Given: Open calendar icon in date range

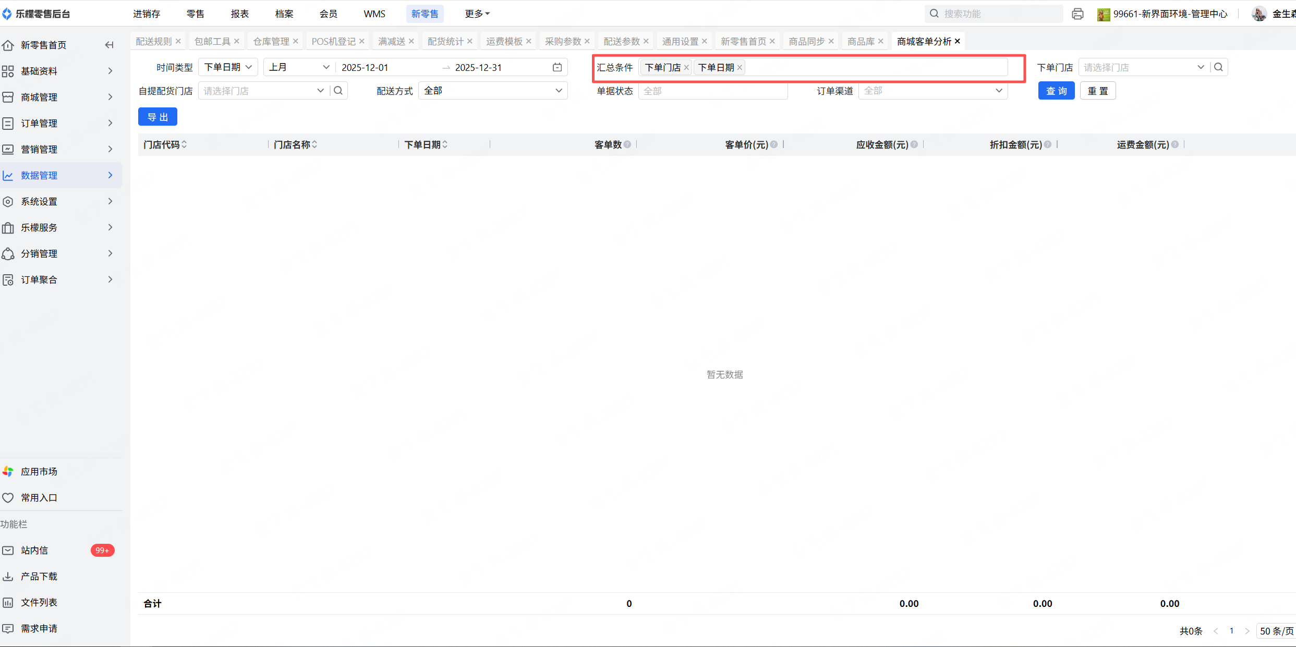Looking at the screenshot, I should 557,67.
